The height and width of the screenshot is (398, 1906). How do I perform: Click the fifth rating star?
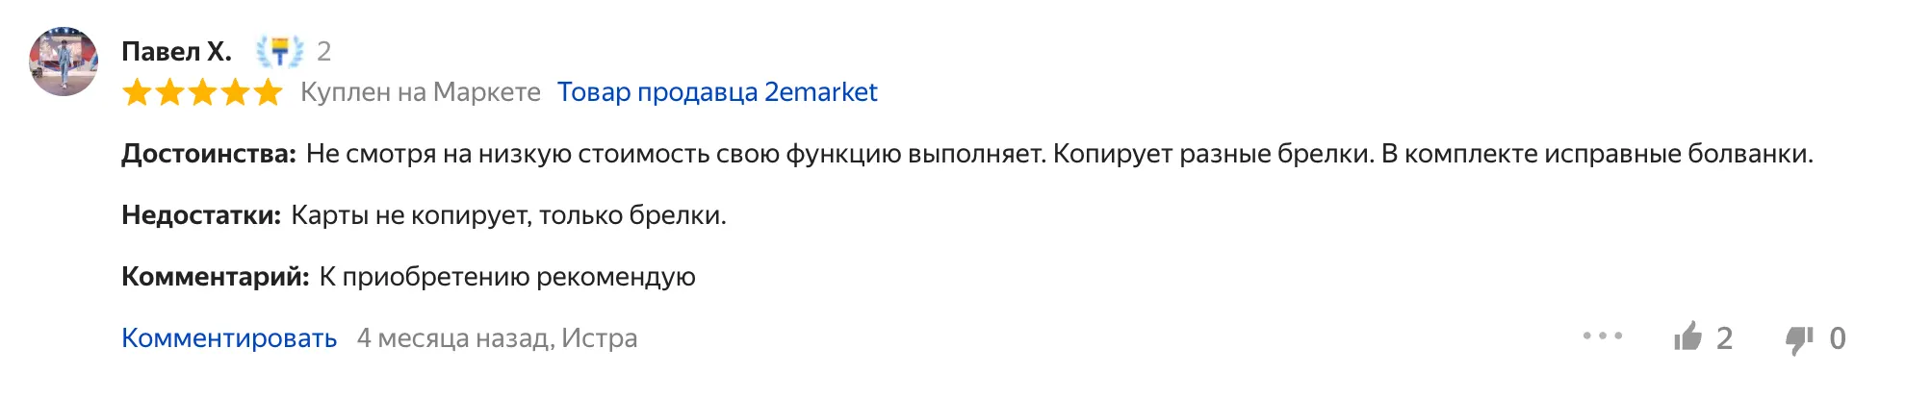click(x=268, y=93)
